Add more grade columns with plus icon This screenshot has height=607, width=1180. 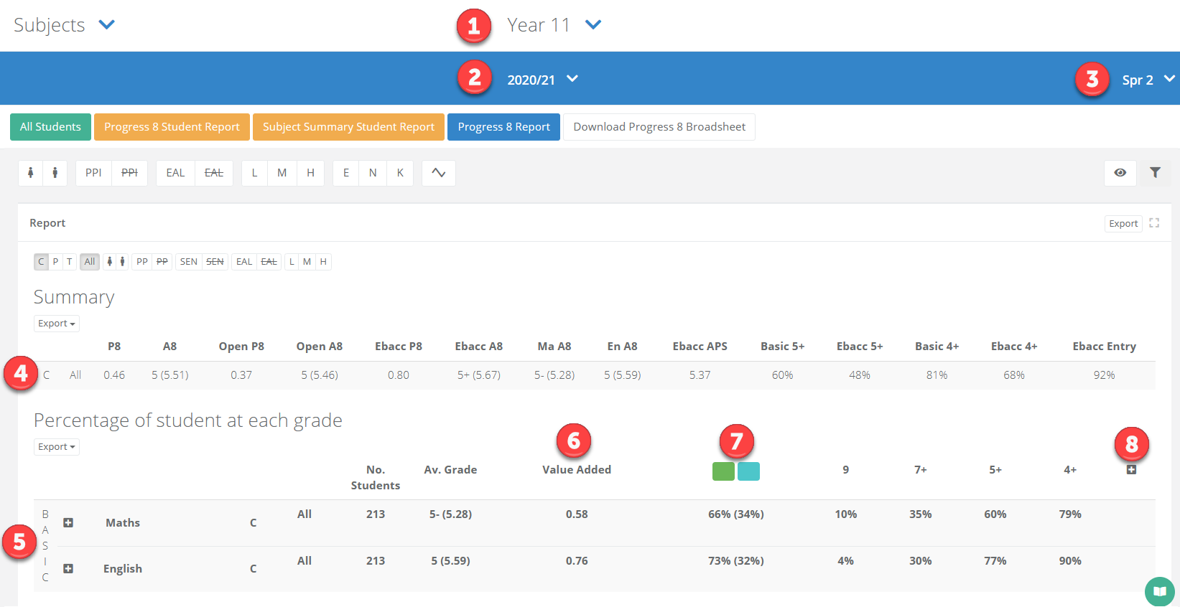tap(1131, 469)
